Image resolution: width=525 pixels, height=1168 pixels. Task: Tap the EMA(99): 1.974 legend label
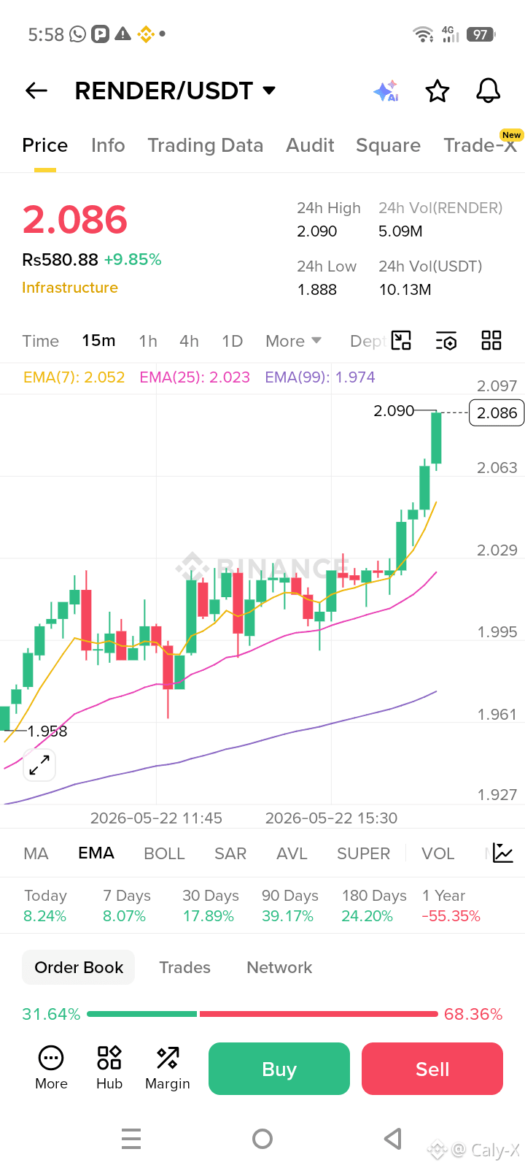[x=320, y=377]
